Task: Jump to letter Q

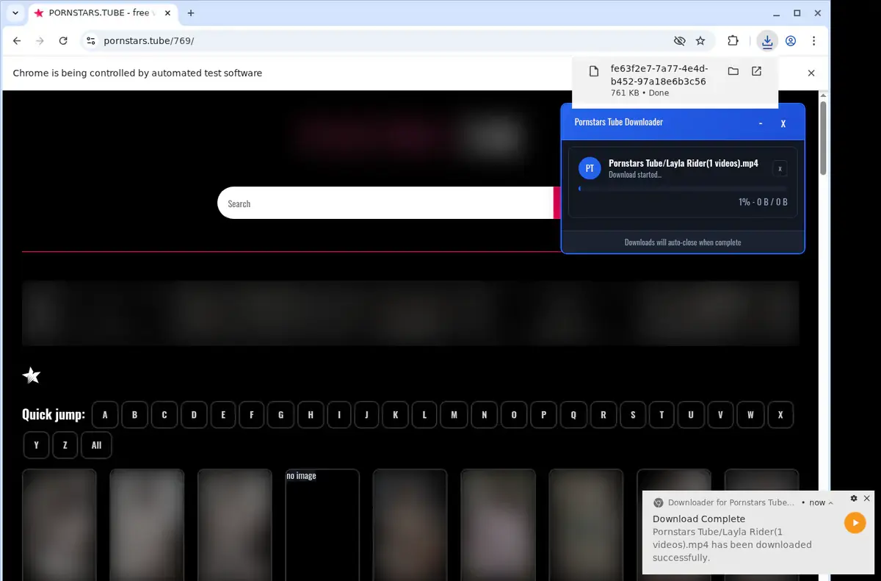Action: [573, 414]
